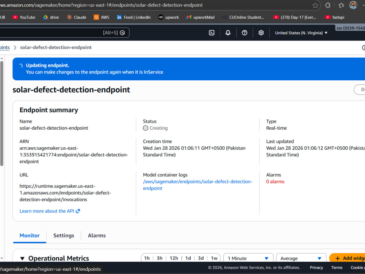Open the Feed | LinkedIn bookmark
This screenshot has height=274, width=365.
[x=134, y=17]
